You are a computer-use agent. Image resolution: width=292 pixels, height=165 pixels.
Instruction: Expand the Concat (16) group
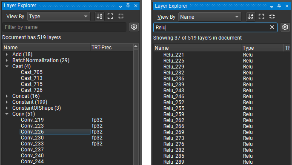pos(7,96)
